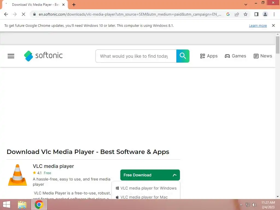Click the Chrome taskbar icon
Screen dimensions: 280x210
coord(39,205)
